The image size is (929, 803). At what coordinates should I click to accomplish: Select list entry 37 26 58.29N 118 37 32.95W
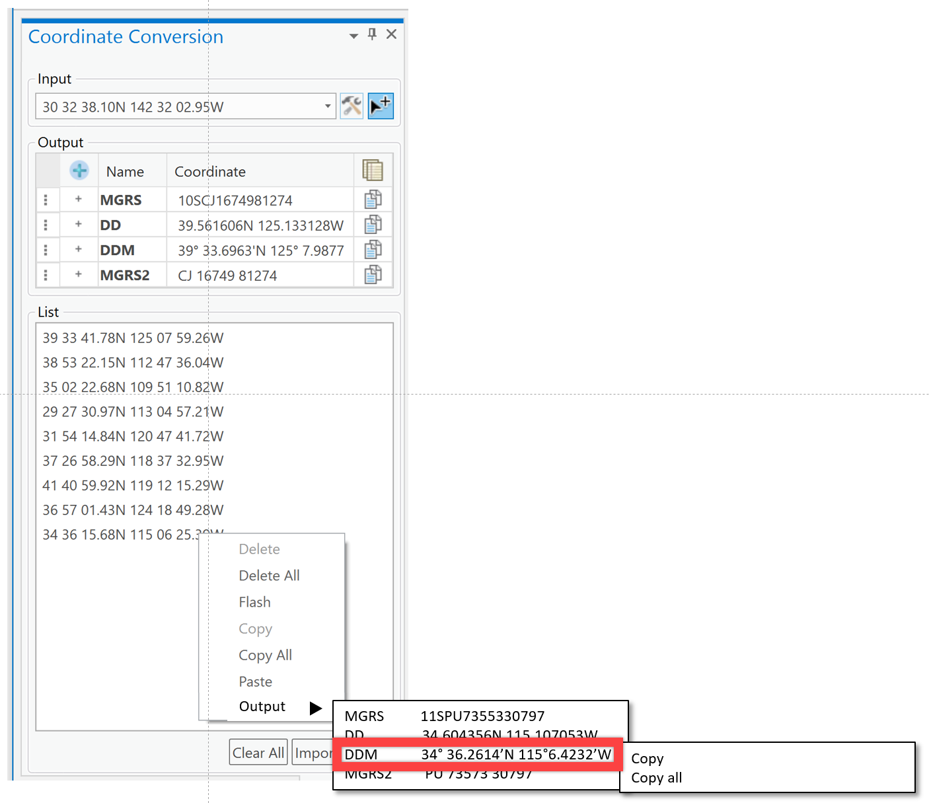tap(133, 461)
